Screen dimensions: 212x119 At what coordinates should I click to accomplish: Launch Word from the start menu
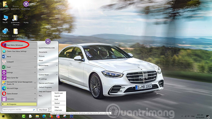pos(19,57)
